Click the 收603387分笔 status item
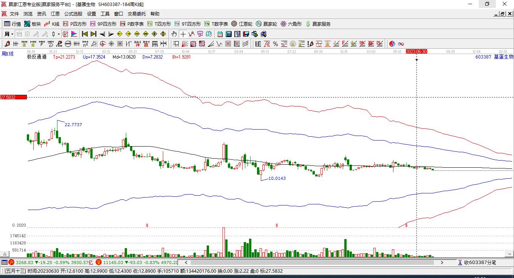The image size is (514, 278). point(477,262)
